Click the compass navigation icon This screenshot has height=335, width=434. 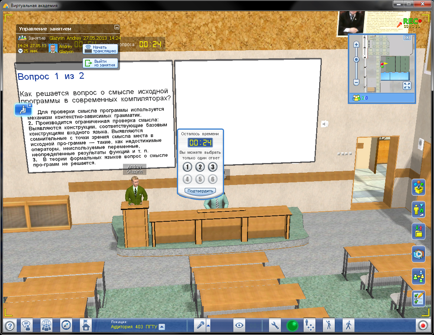66,326
